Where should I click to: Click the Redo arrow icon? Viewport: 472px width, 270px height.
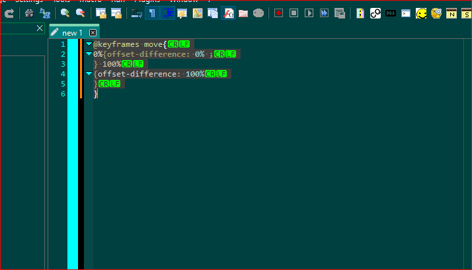coord(9,13)
